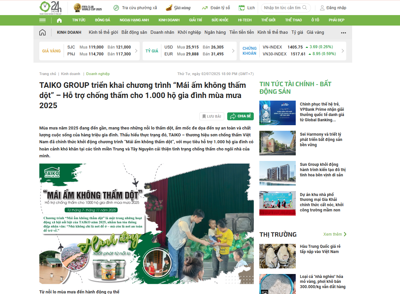Screen dimensions: 400x294
Task: Select Kinh tế thế giới subcategory
Action: [103, 32]
